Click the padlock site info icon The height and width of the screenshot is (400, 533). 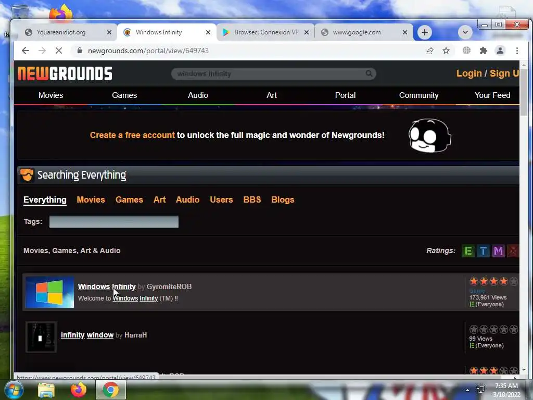tap(80, 51)
